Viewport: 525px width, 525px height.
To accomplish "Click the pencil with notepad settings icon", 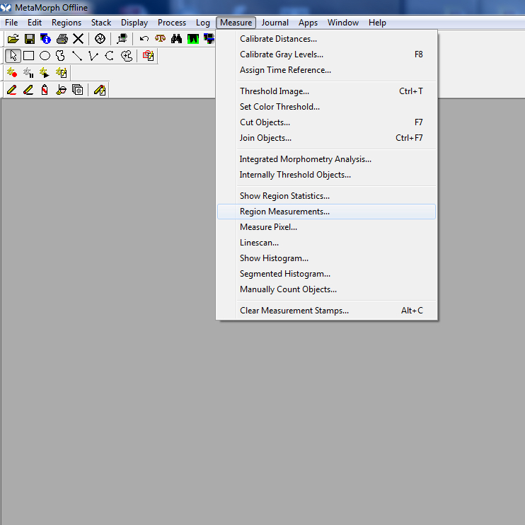I will [x=100, y=90].
